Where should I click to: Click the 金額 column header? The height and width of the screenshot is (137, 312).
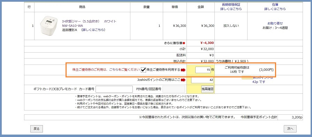pos(200,7)
